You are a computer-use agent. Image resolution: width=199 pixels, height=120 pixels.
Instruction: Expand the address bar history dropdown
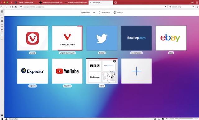[x=165, y=7]
